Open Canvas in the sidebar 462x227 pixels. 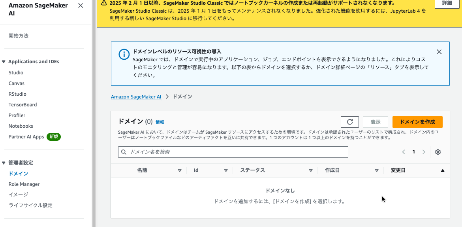(17, 83)
